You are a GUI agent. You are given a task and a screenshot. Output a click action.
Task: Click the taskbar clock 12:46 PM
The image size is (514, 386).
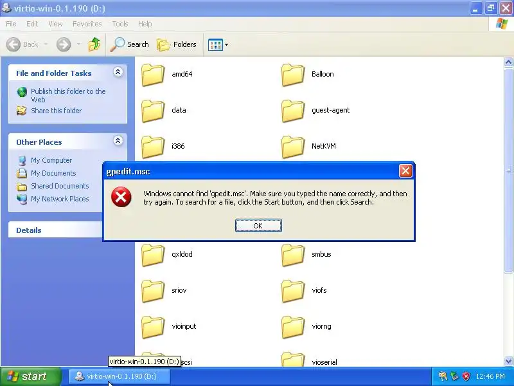[490, 376]
